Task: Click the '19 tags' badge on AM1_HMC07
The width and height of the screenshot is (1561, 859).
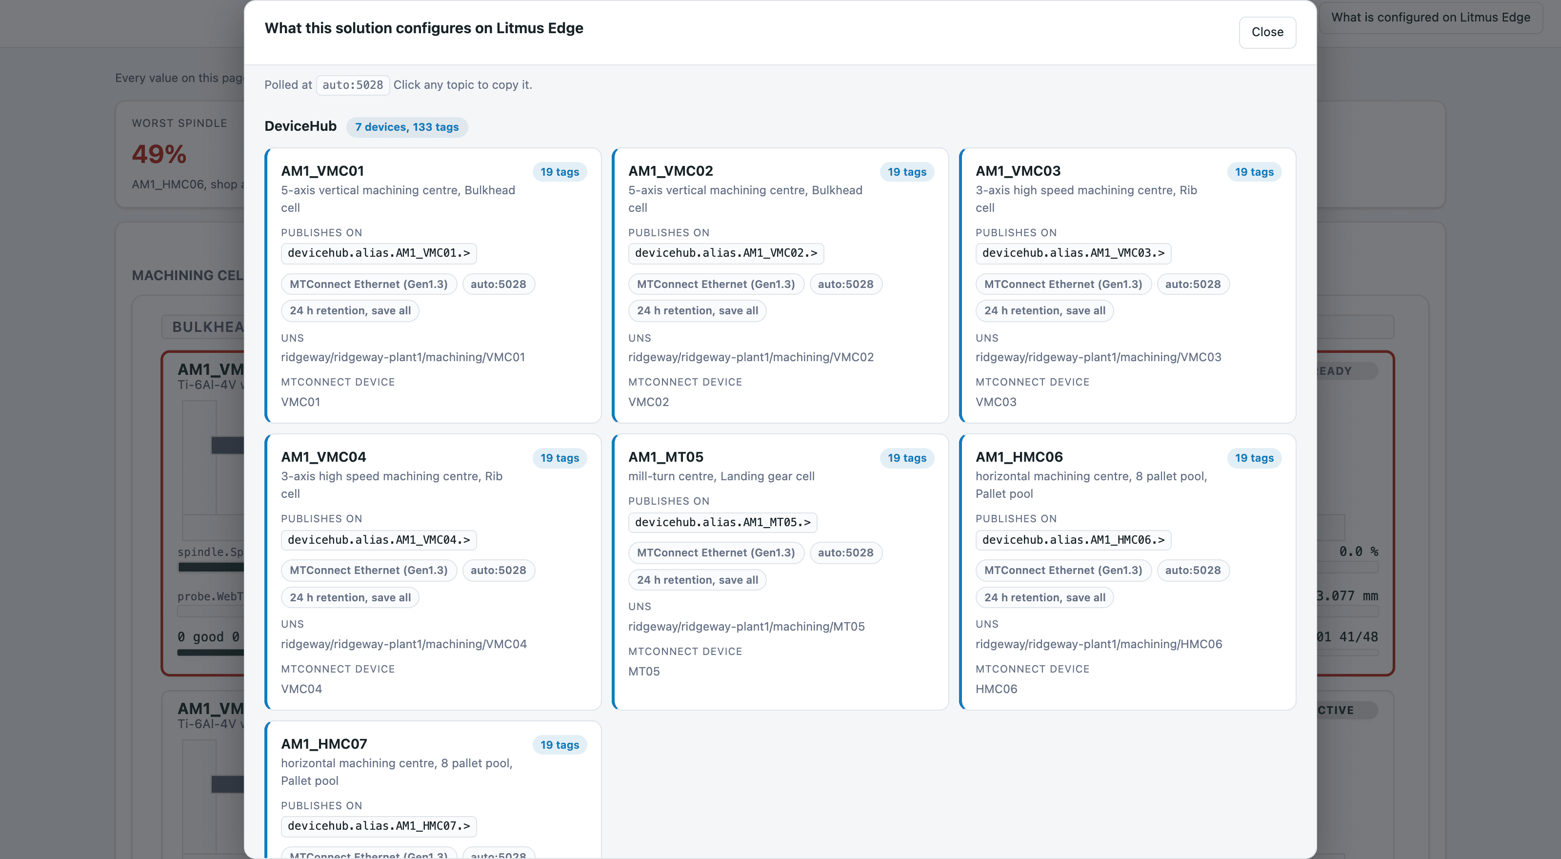Action: [x=560, y=744]
